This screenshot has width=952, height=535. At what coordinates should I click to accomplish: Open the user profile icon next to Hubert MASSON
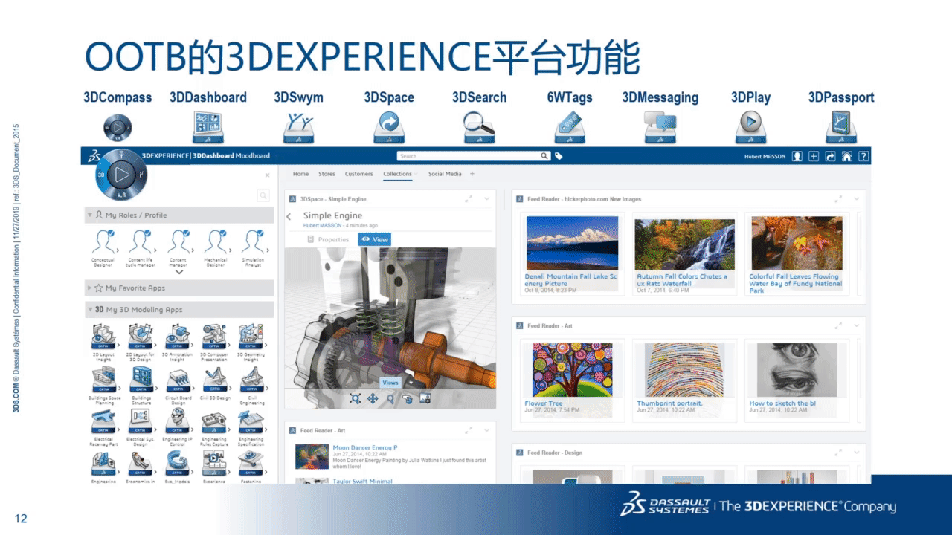pos(797,156)
